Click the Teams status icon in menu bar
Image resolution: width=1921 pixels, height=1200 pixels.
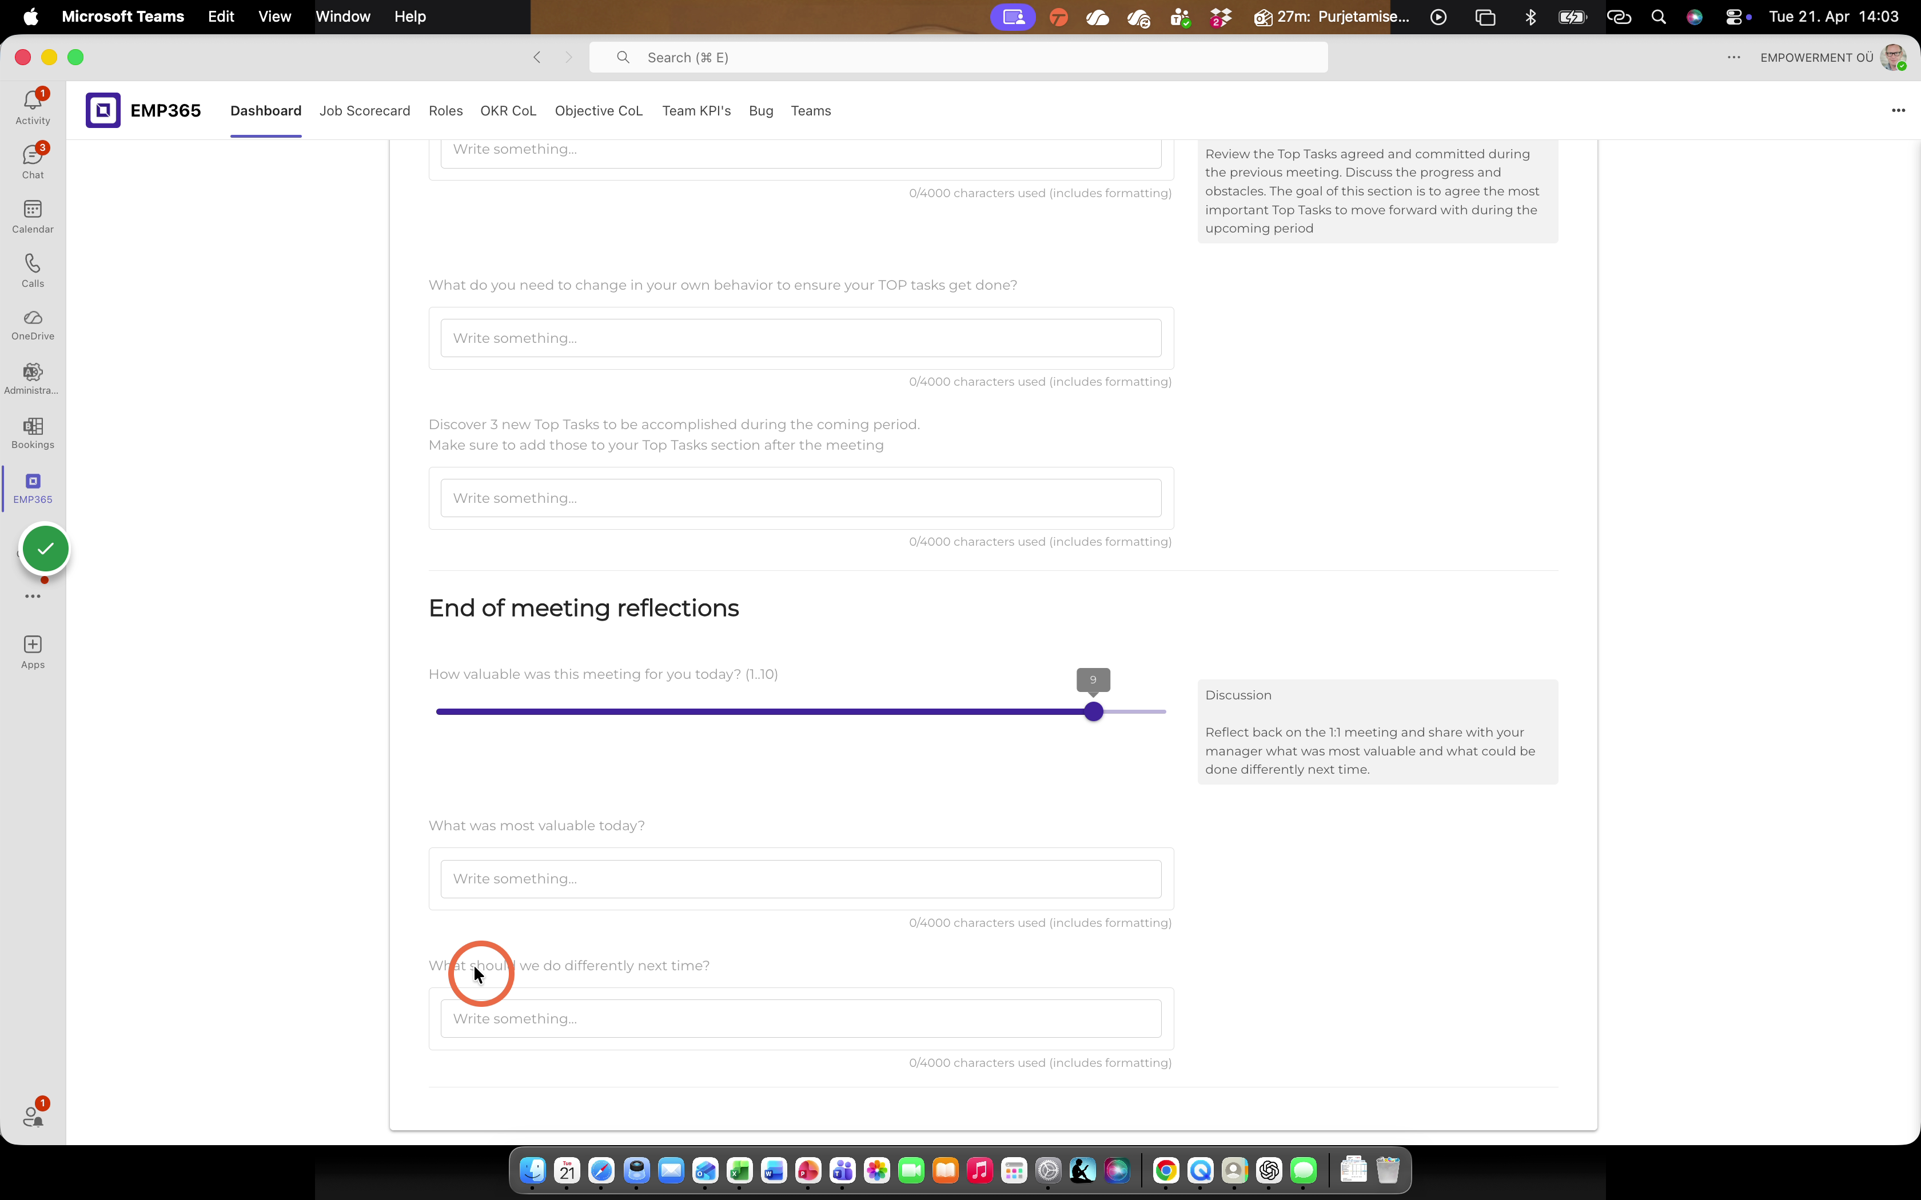pyautogui.click(x=1181, y=17)
